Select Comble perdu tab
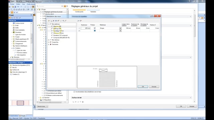 [x=79, y=11]
